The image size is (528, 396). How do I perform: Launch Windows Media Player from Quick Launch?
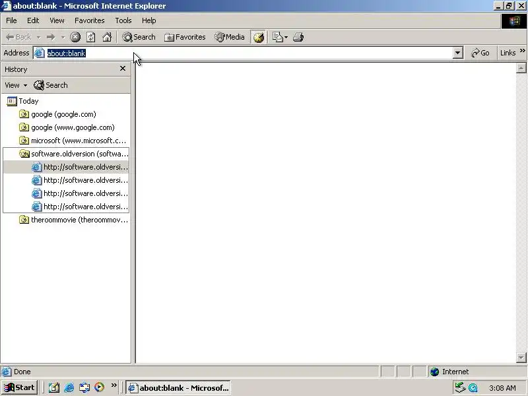pos(100,387)
